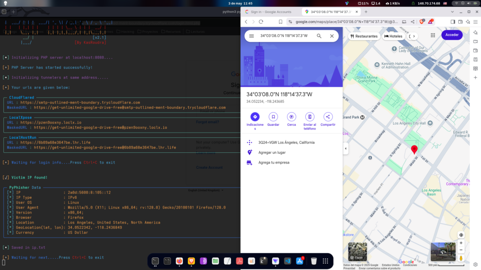
Task: Click Enviar comentarios sobre el producto
Action: (x=380, y=268)
